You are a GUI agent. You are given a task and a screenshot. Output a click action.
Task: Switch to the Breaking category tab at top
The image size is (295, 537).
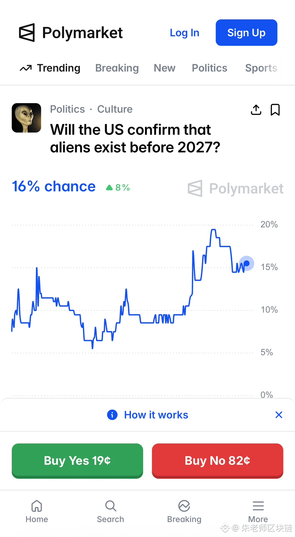(117, 68)
